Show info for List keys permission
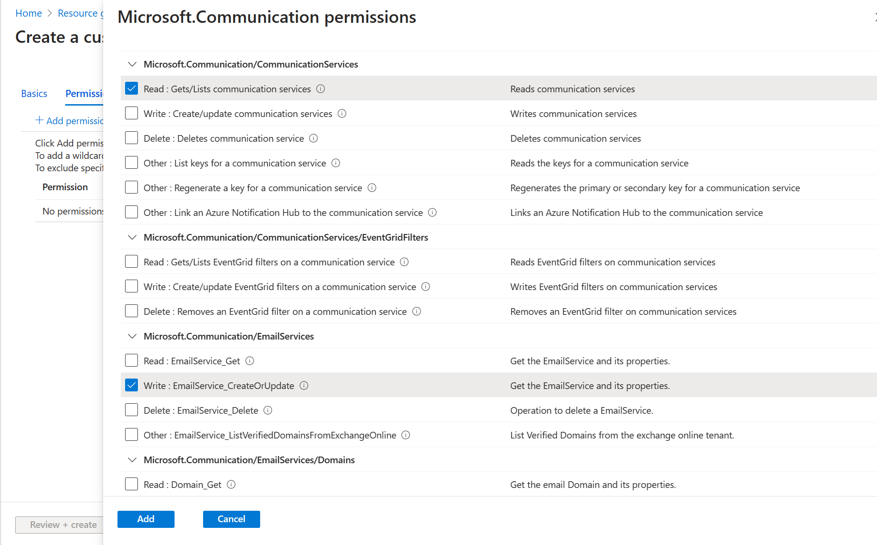The width and height of the screenshot is (877, 545). click(x=336, y=163)
